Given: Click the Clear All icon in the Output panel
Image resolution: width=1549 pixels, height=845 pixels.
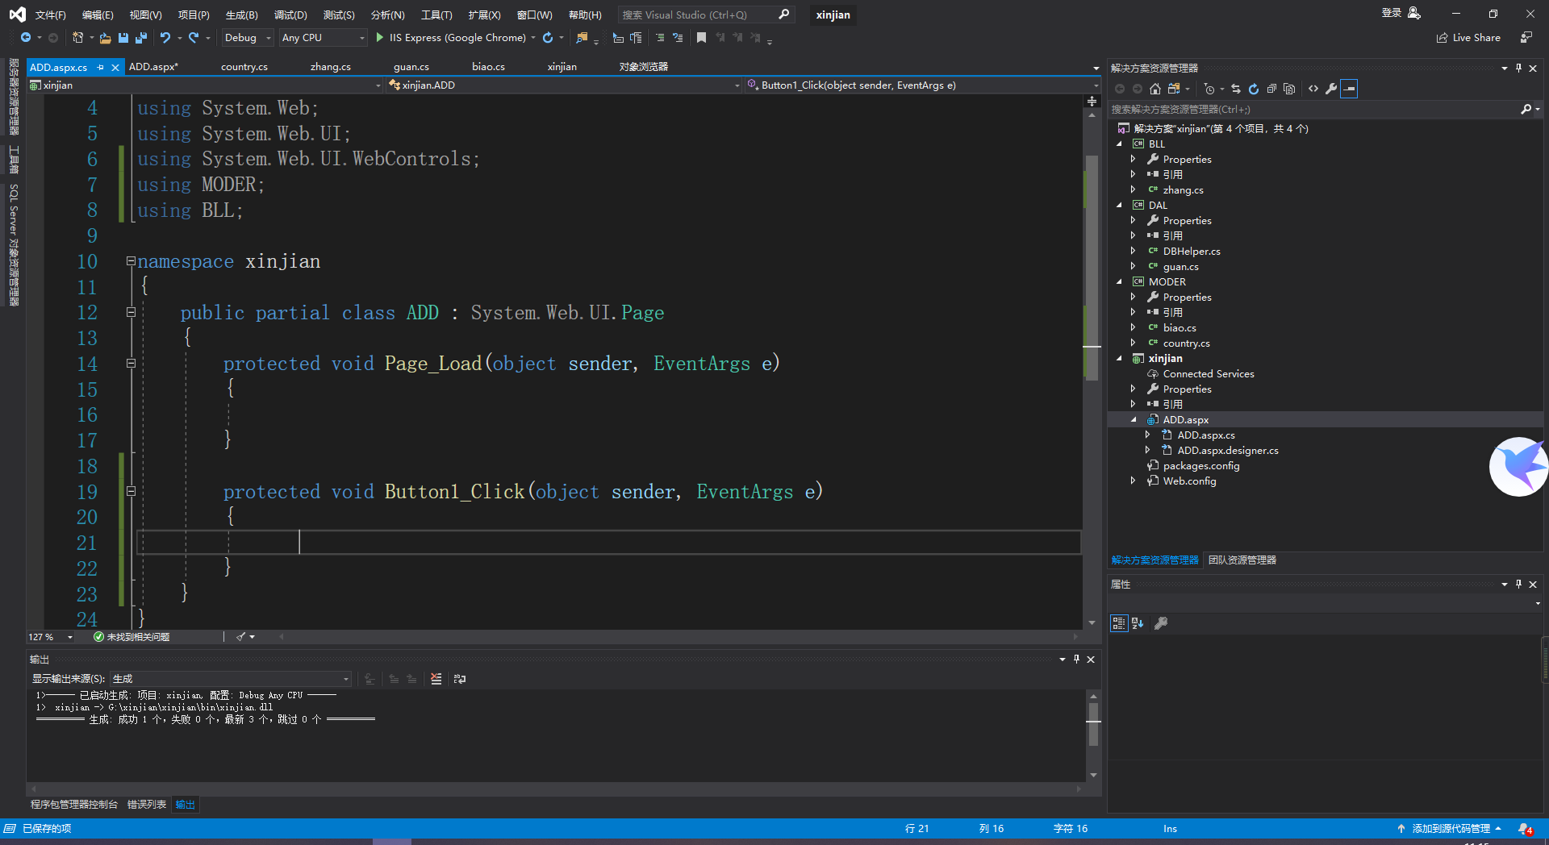Looking at the screenshot, I should pyautogui.click(x=436, y=679).
